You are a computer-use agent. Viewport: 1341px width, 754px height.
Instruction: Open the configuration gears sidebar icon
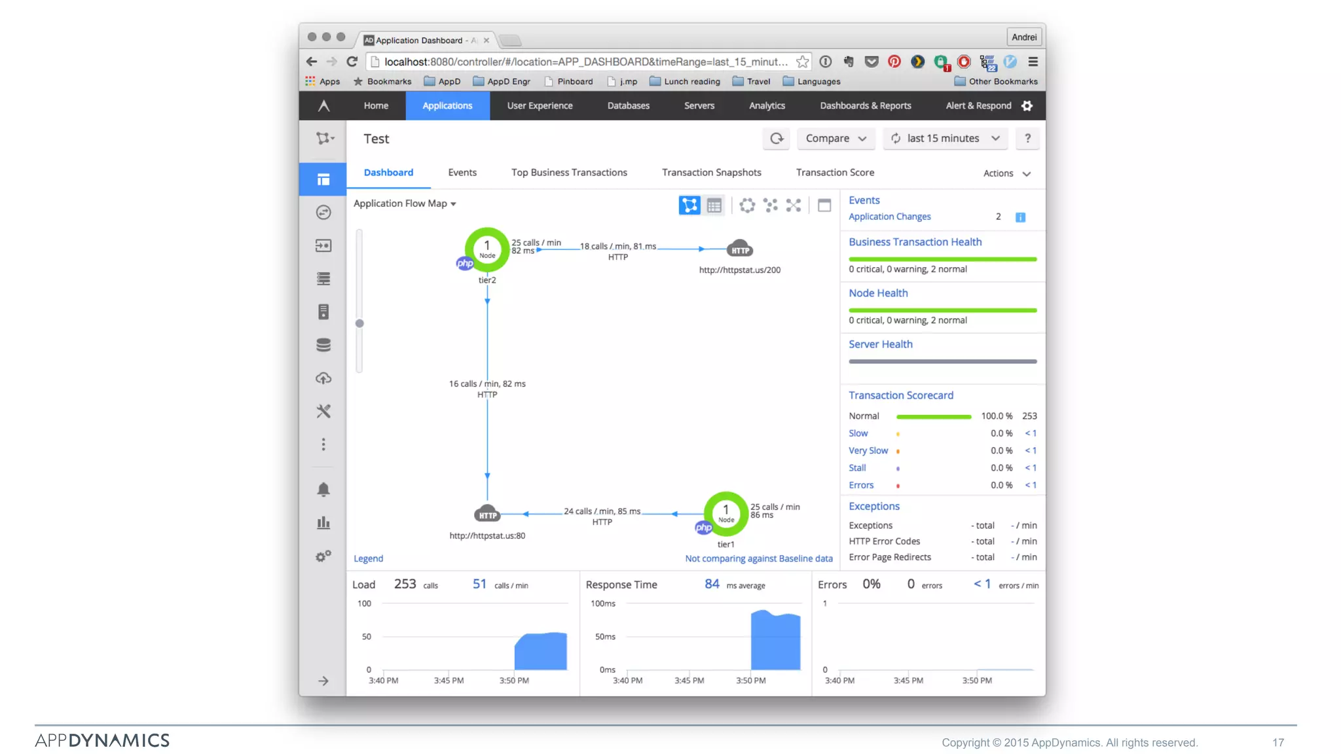pos(323,556)
